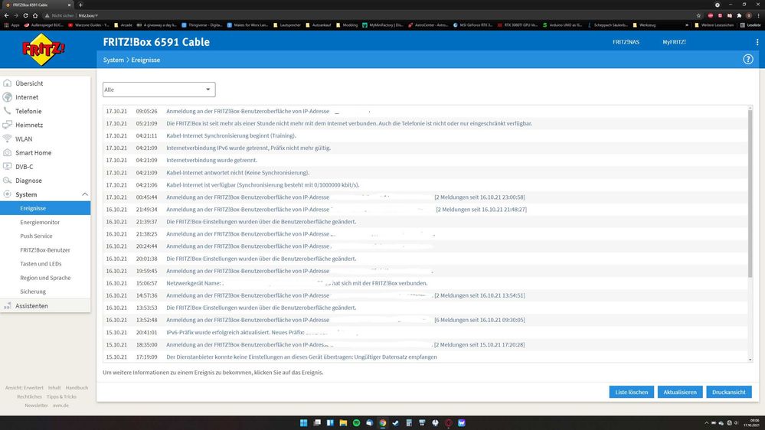Image resolution: width=765 pixels, height=430 pixels.
Task: Open the Druckansicht button
Action: coord(729,392)
